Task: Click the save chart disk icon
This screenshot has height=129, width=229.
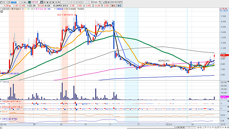Action: [x=106, y=2]
